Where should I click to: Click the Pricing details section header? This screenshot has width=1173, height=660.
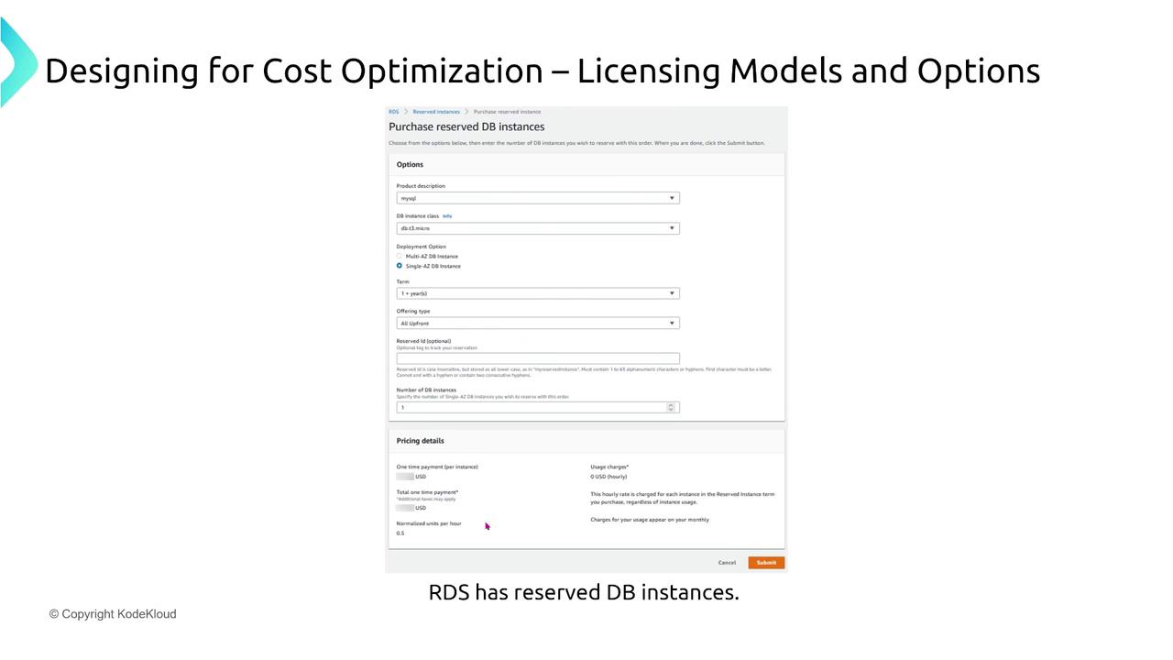421,441
